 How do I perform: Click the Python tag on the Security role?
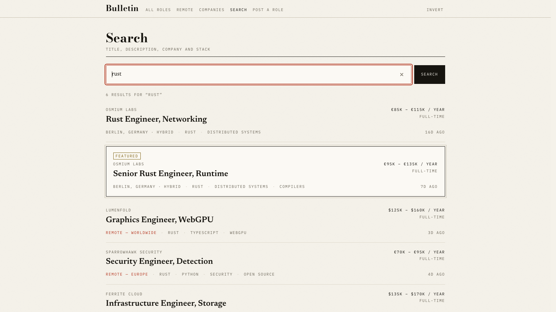[190, 275]
